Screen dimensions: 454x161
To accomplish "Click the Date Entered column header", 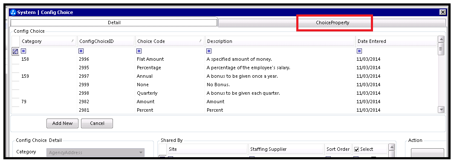I will click(396, 41).
